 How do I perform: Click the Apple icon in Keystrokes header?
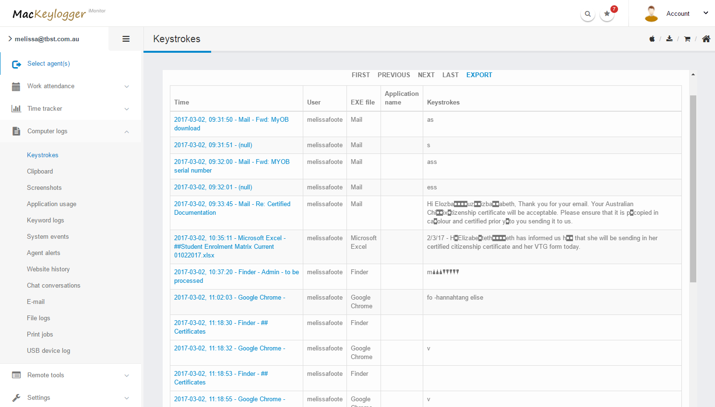coord(652,39)
